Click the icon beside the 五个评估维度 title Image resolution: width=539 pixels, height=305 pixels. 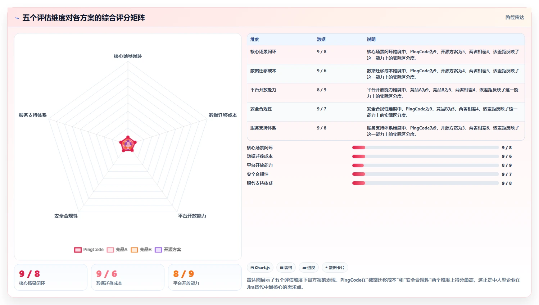(x=17, y=18)
